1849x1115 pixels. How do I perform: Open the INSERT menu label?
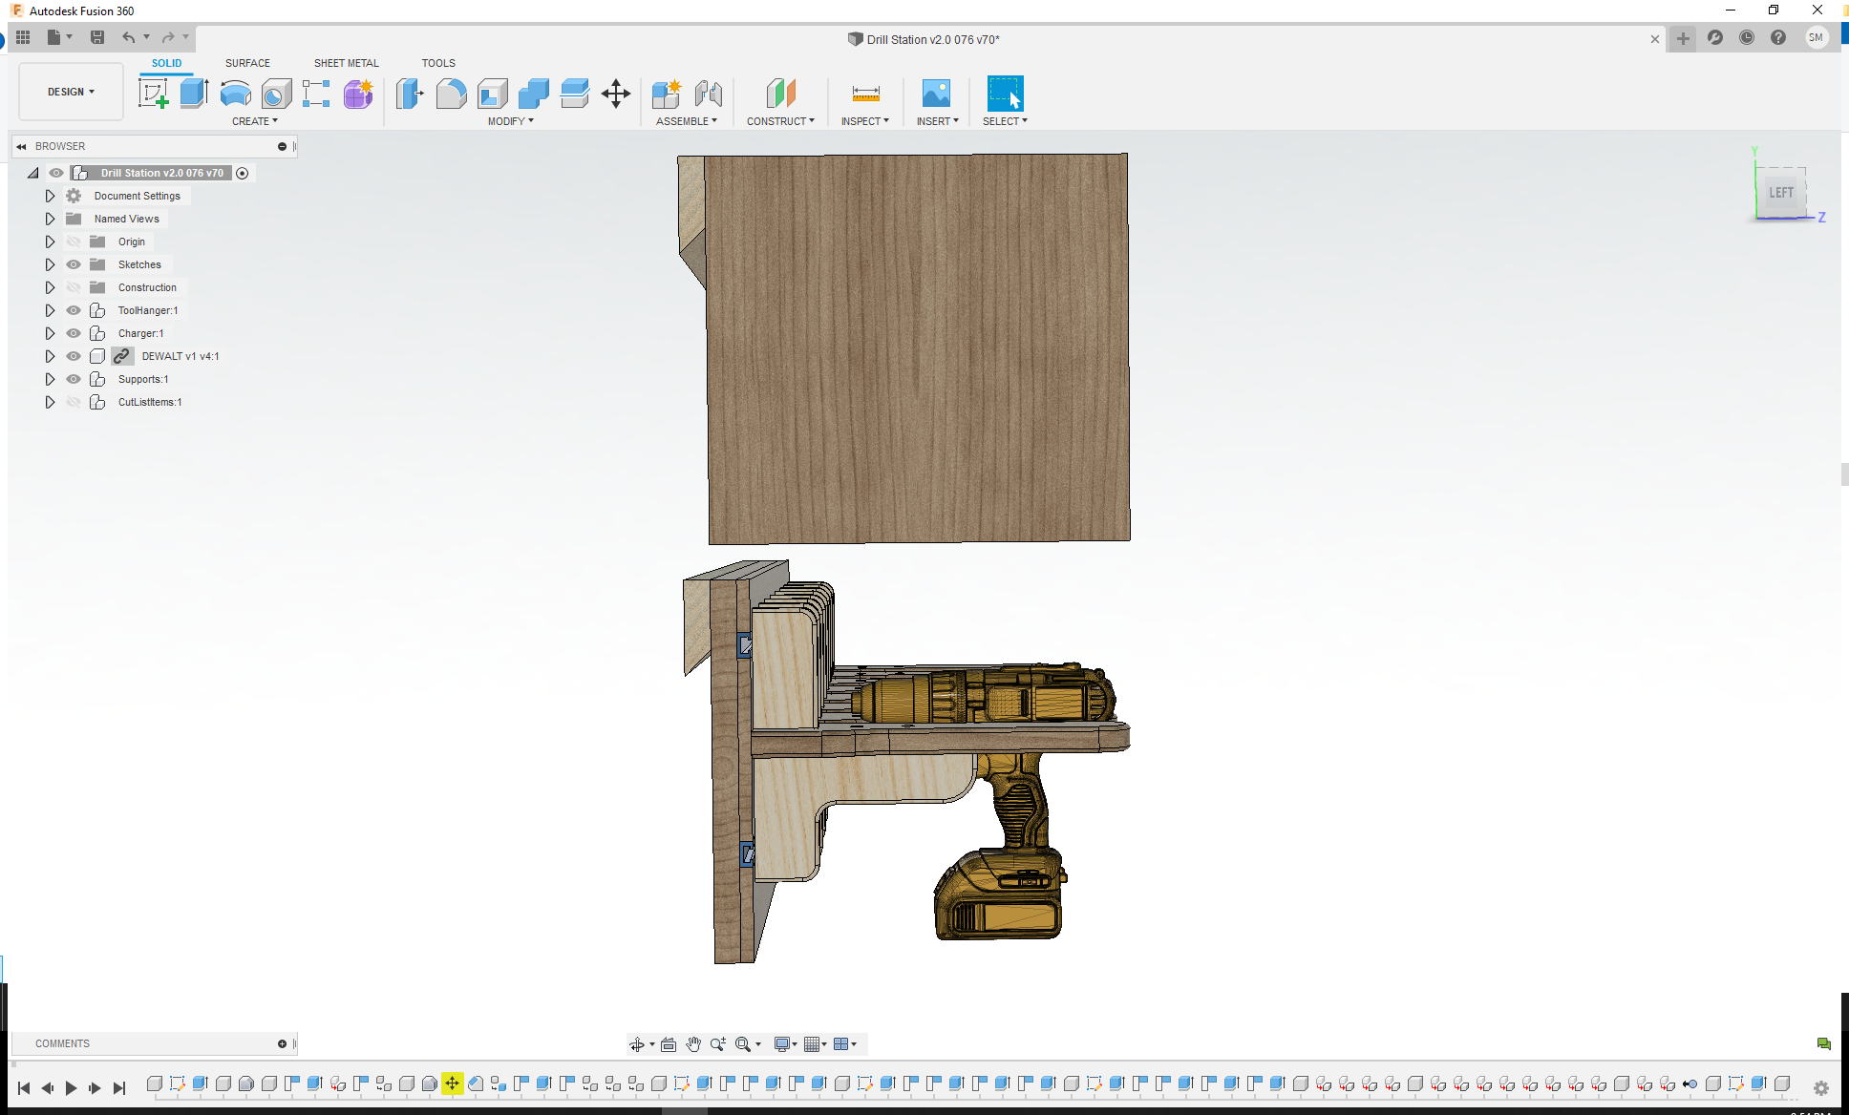[938, 121]
